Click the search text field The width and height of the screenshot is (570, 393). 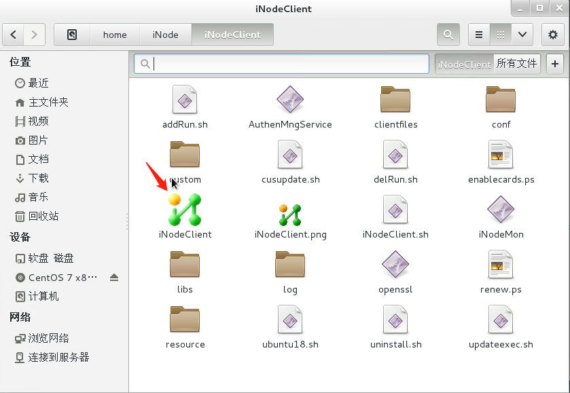(282, 64)
